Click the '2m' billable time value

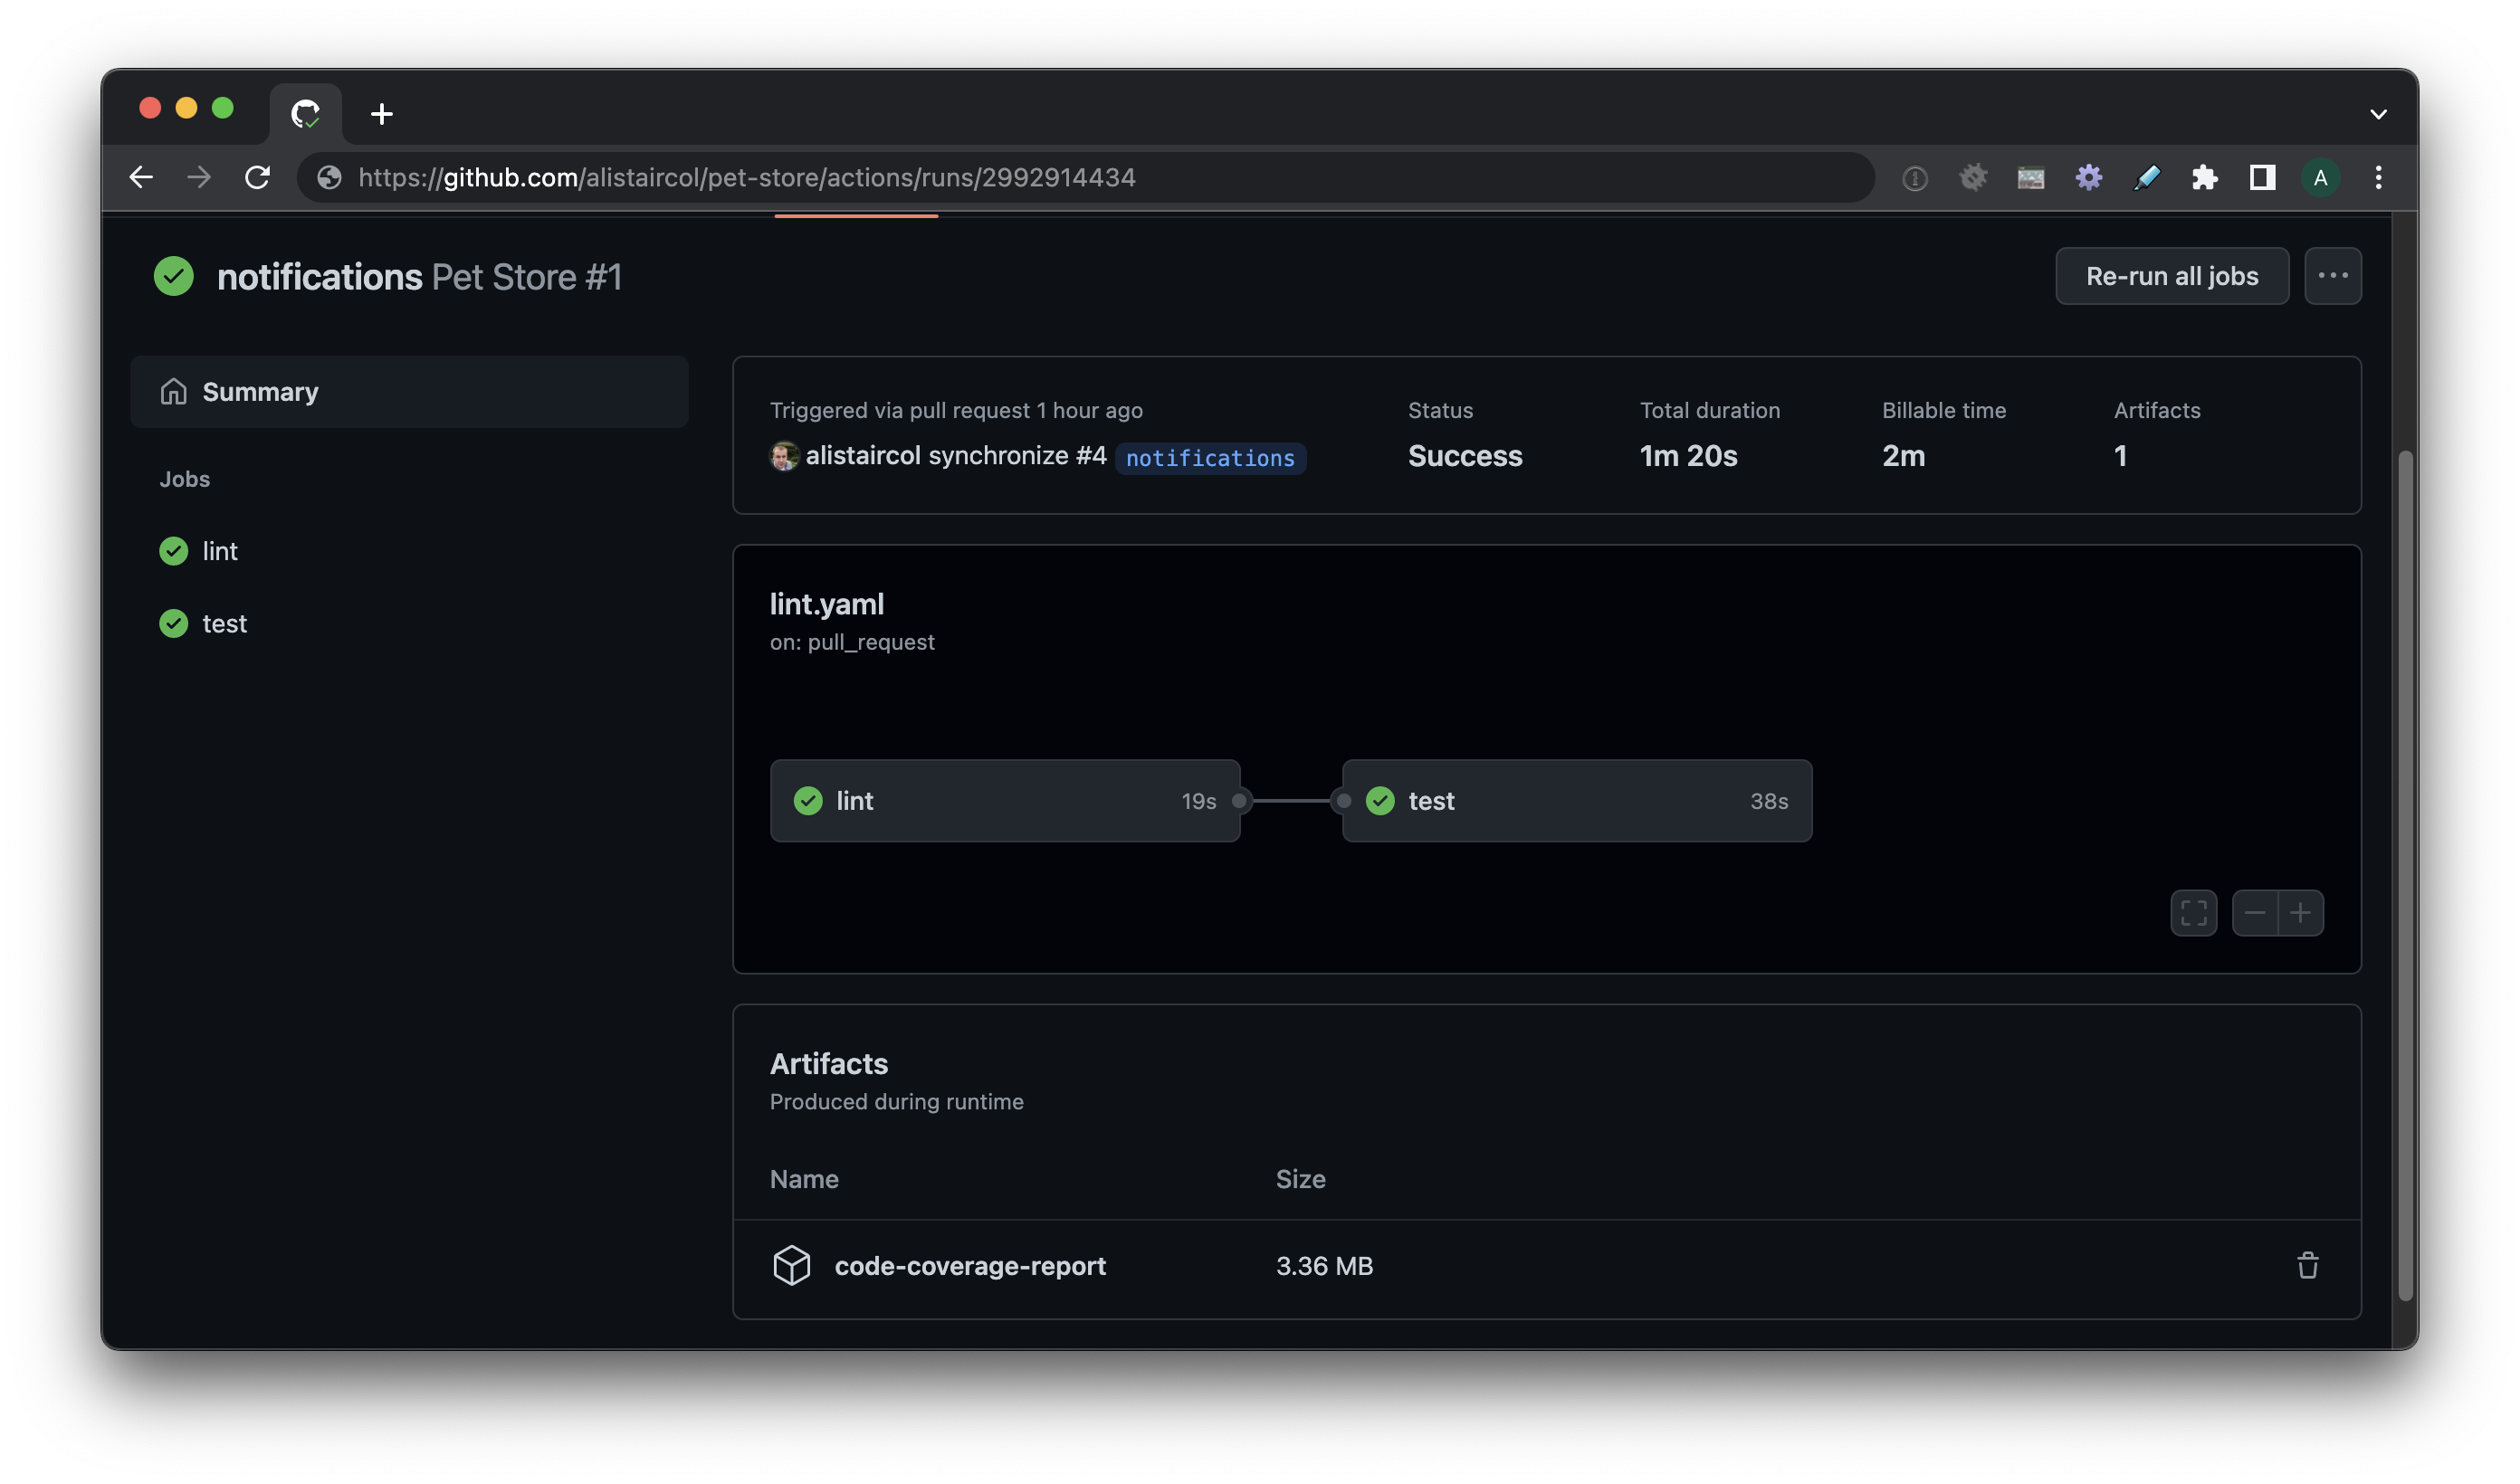[1903, 456]
